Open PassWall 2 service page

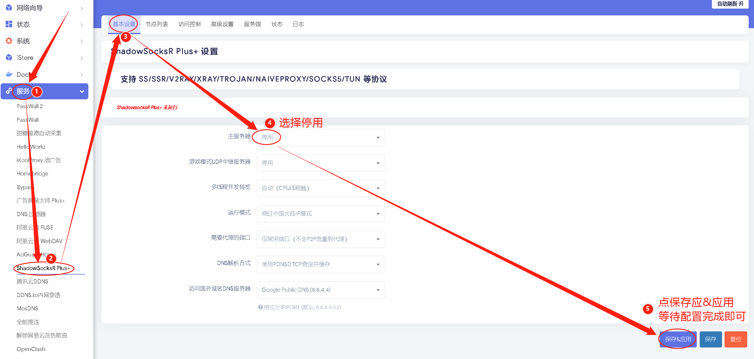[x=30, y=106]
